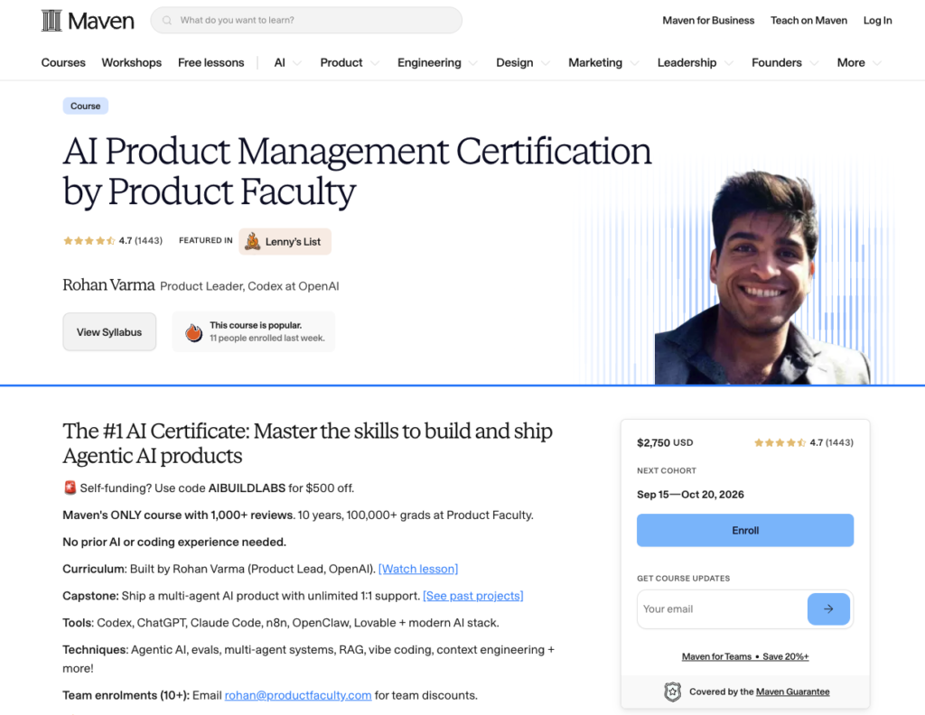
Task: Click the 'FEATURED IN' label
Action: 206,240
